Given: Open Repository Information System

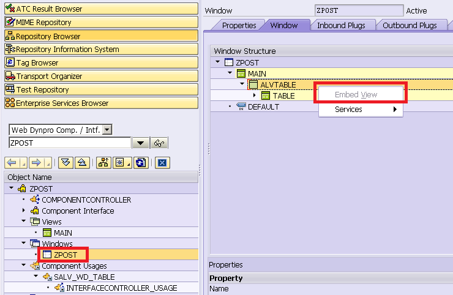Looking at the screenshot, I should click(x=101, y=49).
